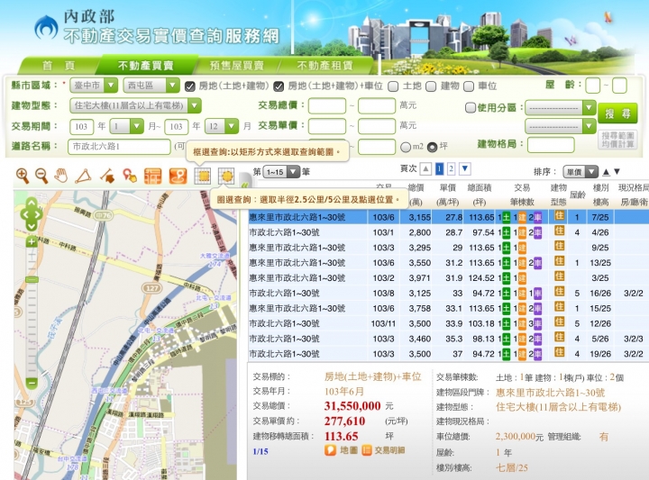
Task: Check the 車位 checkbox
Action: (x=469, y=86)
